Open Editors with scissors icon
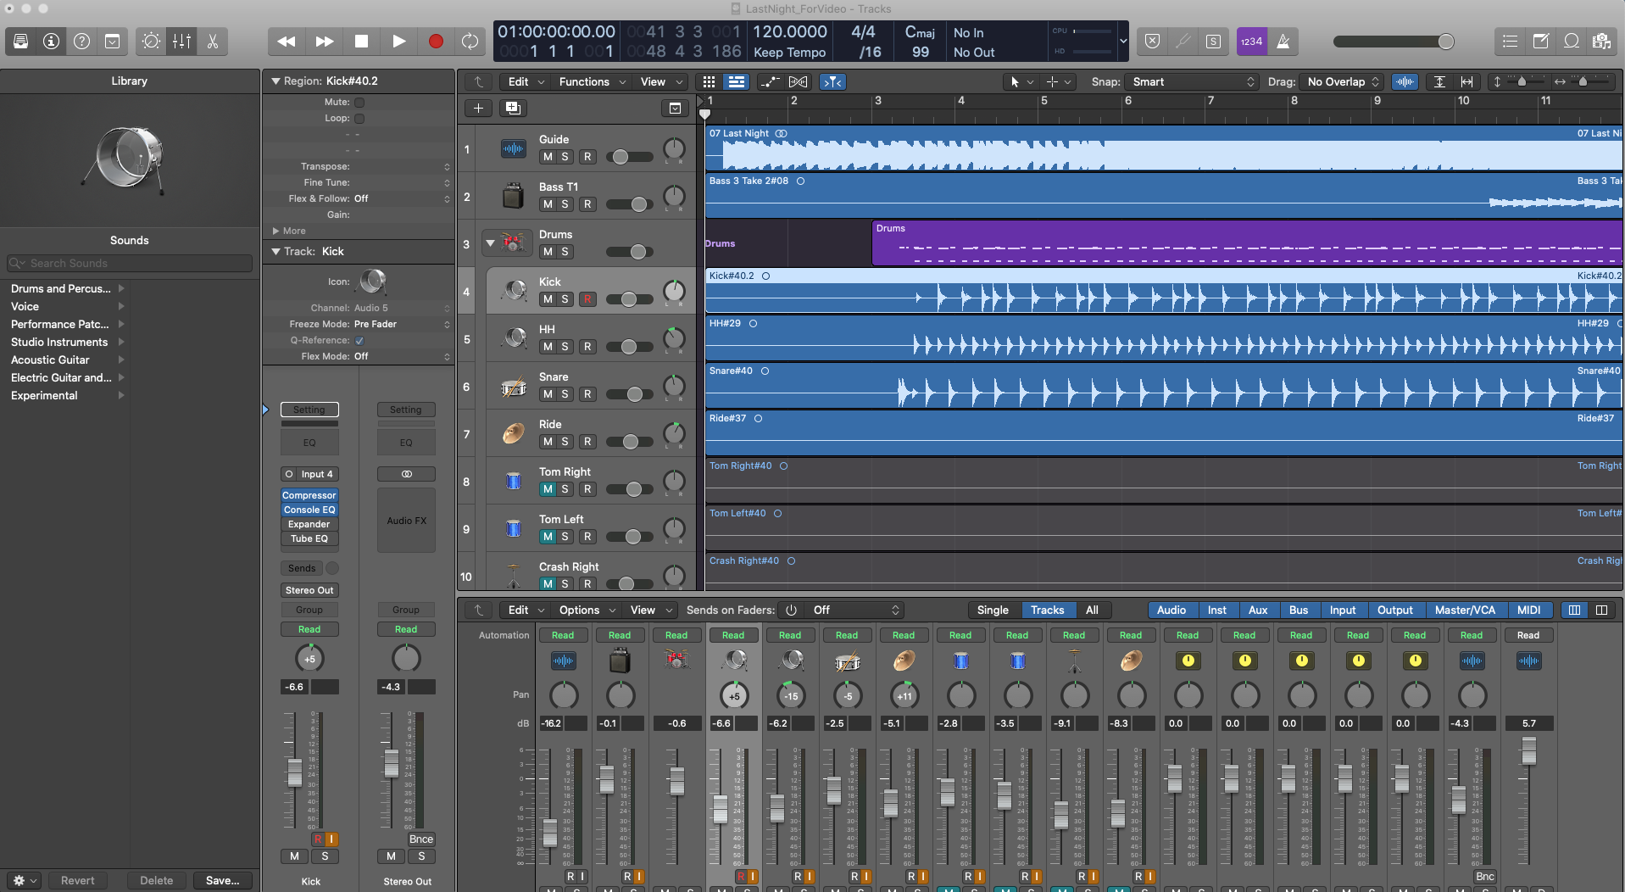The image size is (1625, 892). (212, 41)
